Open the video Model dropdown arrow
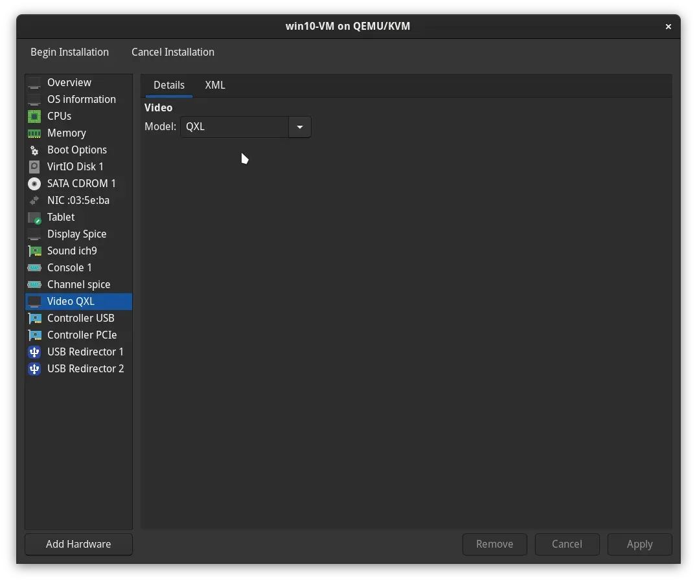Viewport: 697px width, 582px height. click(x=300, y=127)
